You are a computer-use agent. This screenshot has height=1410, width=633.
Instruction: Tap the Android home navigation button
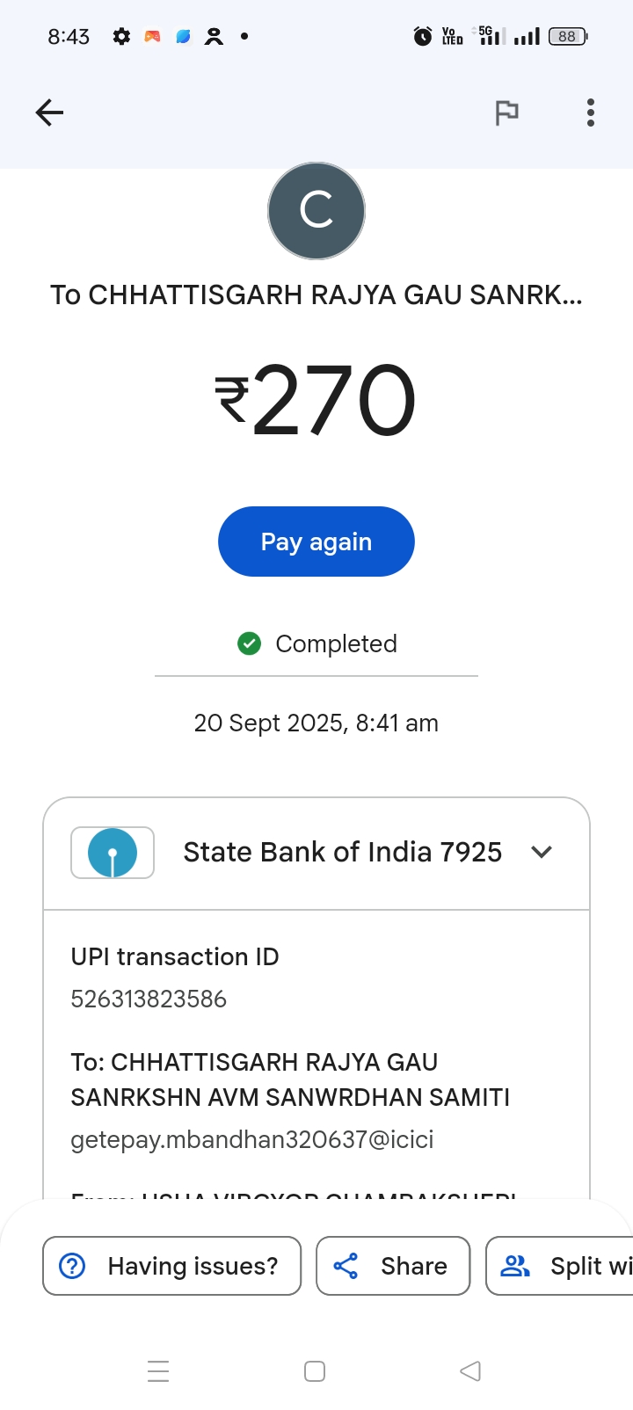point(315,1371)
